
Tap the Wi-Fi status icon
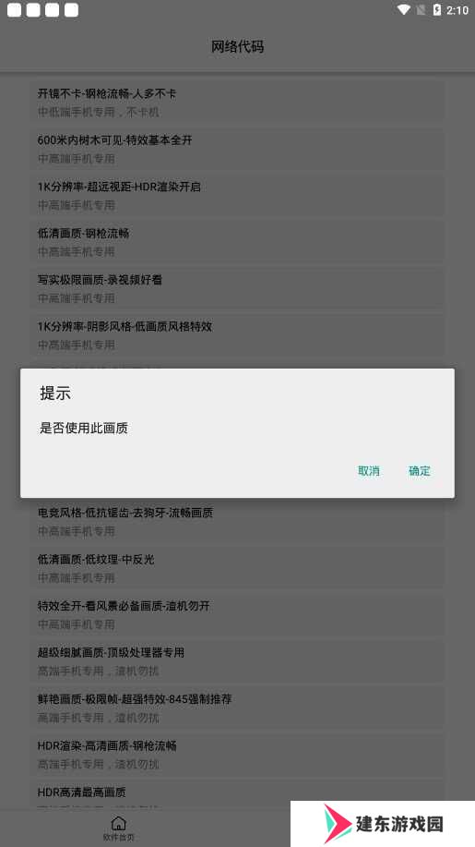point(403,10)
